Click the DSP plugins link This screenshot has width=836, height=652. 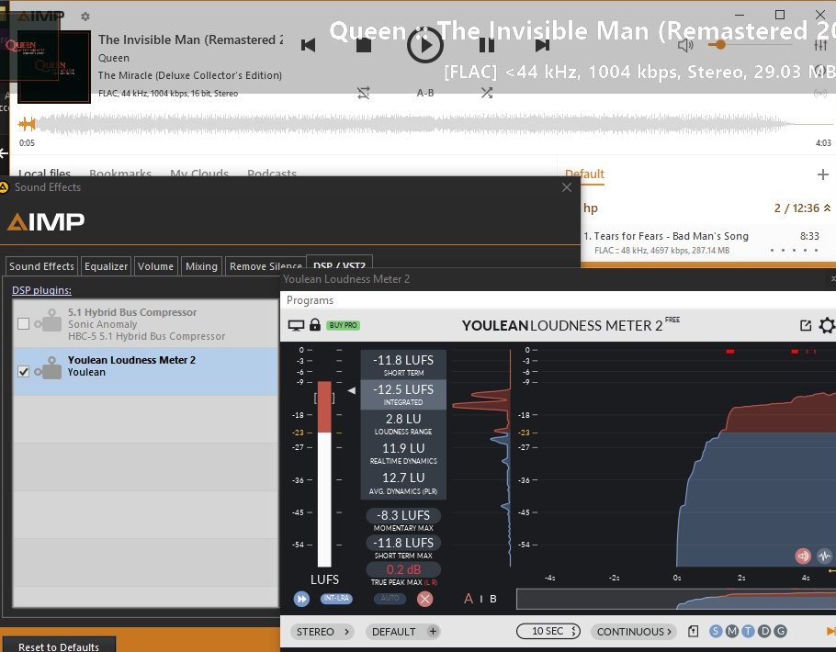click(x=41, y=290)
